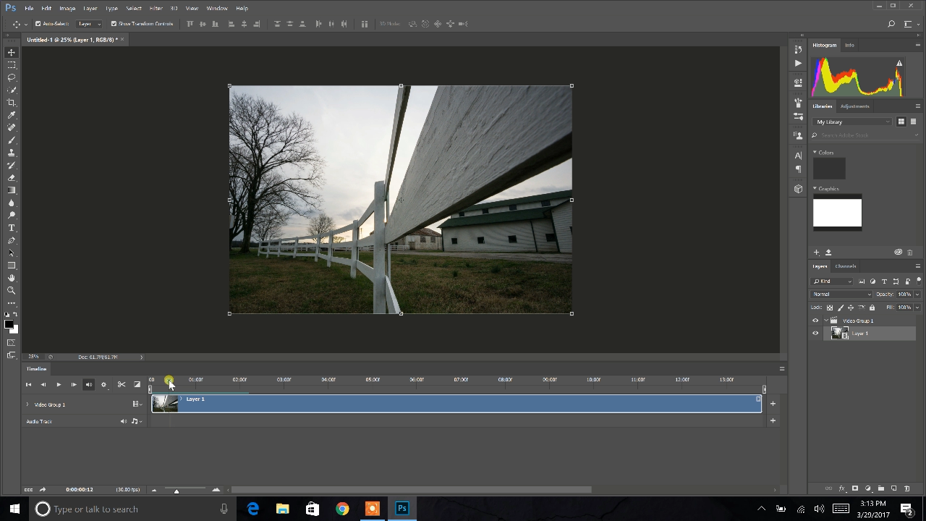Open the Normal blend mode dropdown
The width and height of the screenshot is (926, 521).
tap(842, 295)
